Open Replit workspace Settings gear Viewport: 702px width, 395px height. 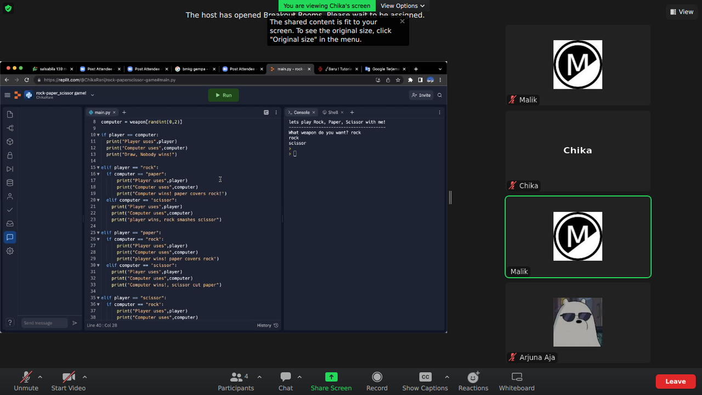point(9,251)
